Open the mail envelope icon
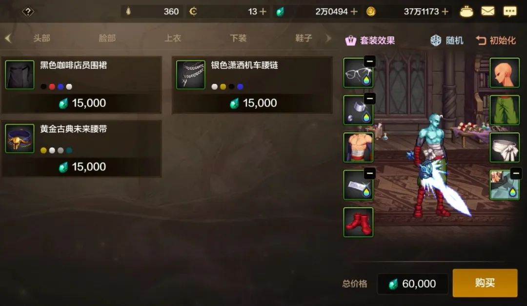Viewport: 527px width, 306px height. click(x=487, y=11)
